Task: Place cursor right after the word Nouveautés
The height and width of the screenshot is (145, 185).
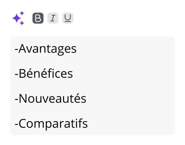Action: click(x=87, y=99)
